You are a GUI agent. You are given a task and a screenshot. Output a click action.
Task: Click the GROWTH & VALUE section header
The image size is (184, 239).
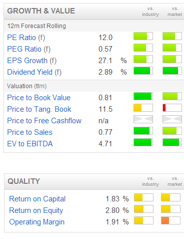click(41, 11)
